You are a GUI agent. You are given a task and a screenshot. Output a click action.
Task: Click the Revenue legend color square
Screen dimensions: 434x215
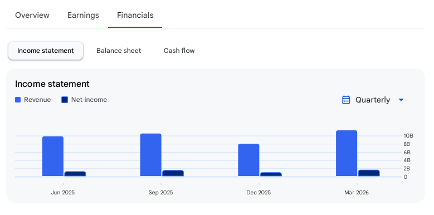point(18,100)
